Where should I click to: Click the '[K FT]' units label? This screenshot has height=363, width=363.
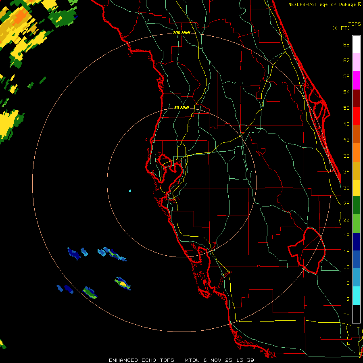(341, 28)
